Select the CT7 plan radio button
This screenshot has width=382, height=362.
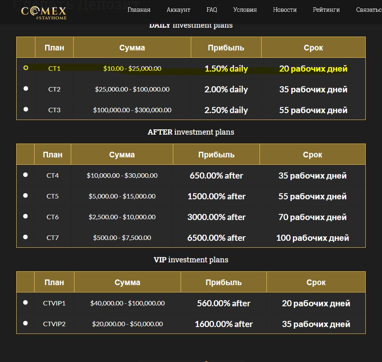click(26, 237)
